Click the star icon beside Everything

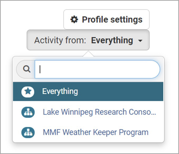click(x=28, y=92)
